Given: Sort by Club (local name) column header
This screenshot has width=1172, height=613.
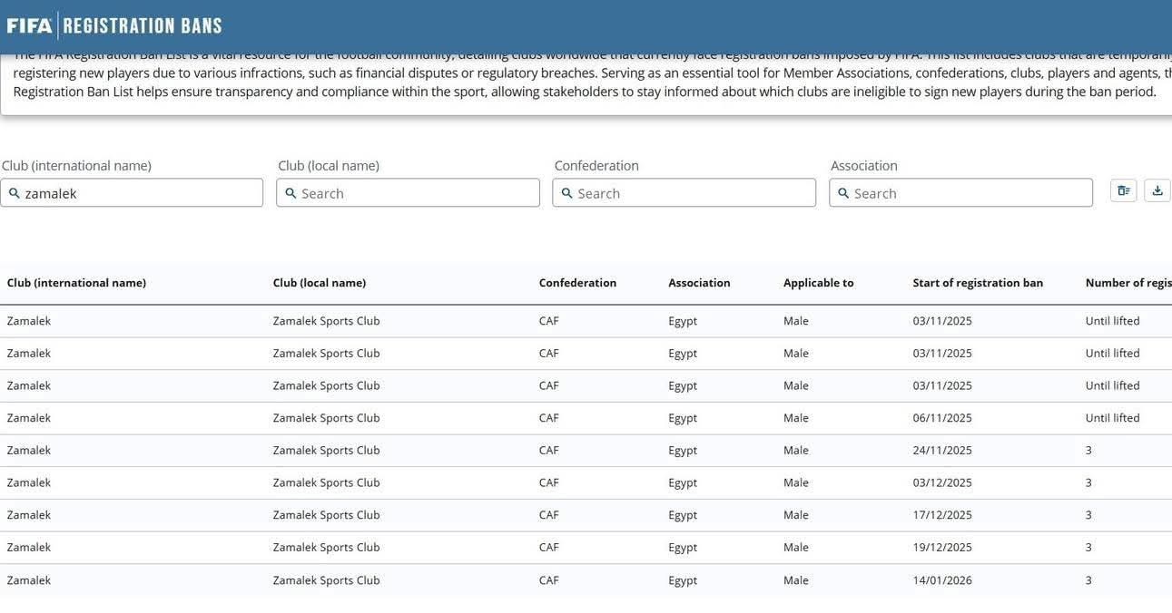Looking at the screenshot, I should pos(320,283).
